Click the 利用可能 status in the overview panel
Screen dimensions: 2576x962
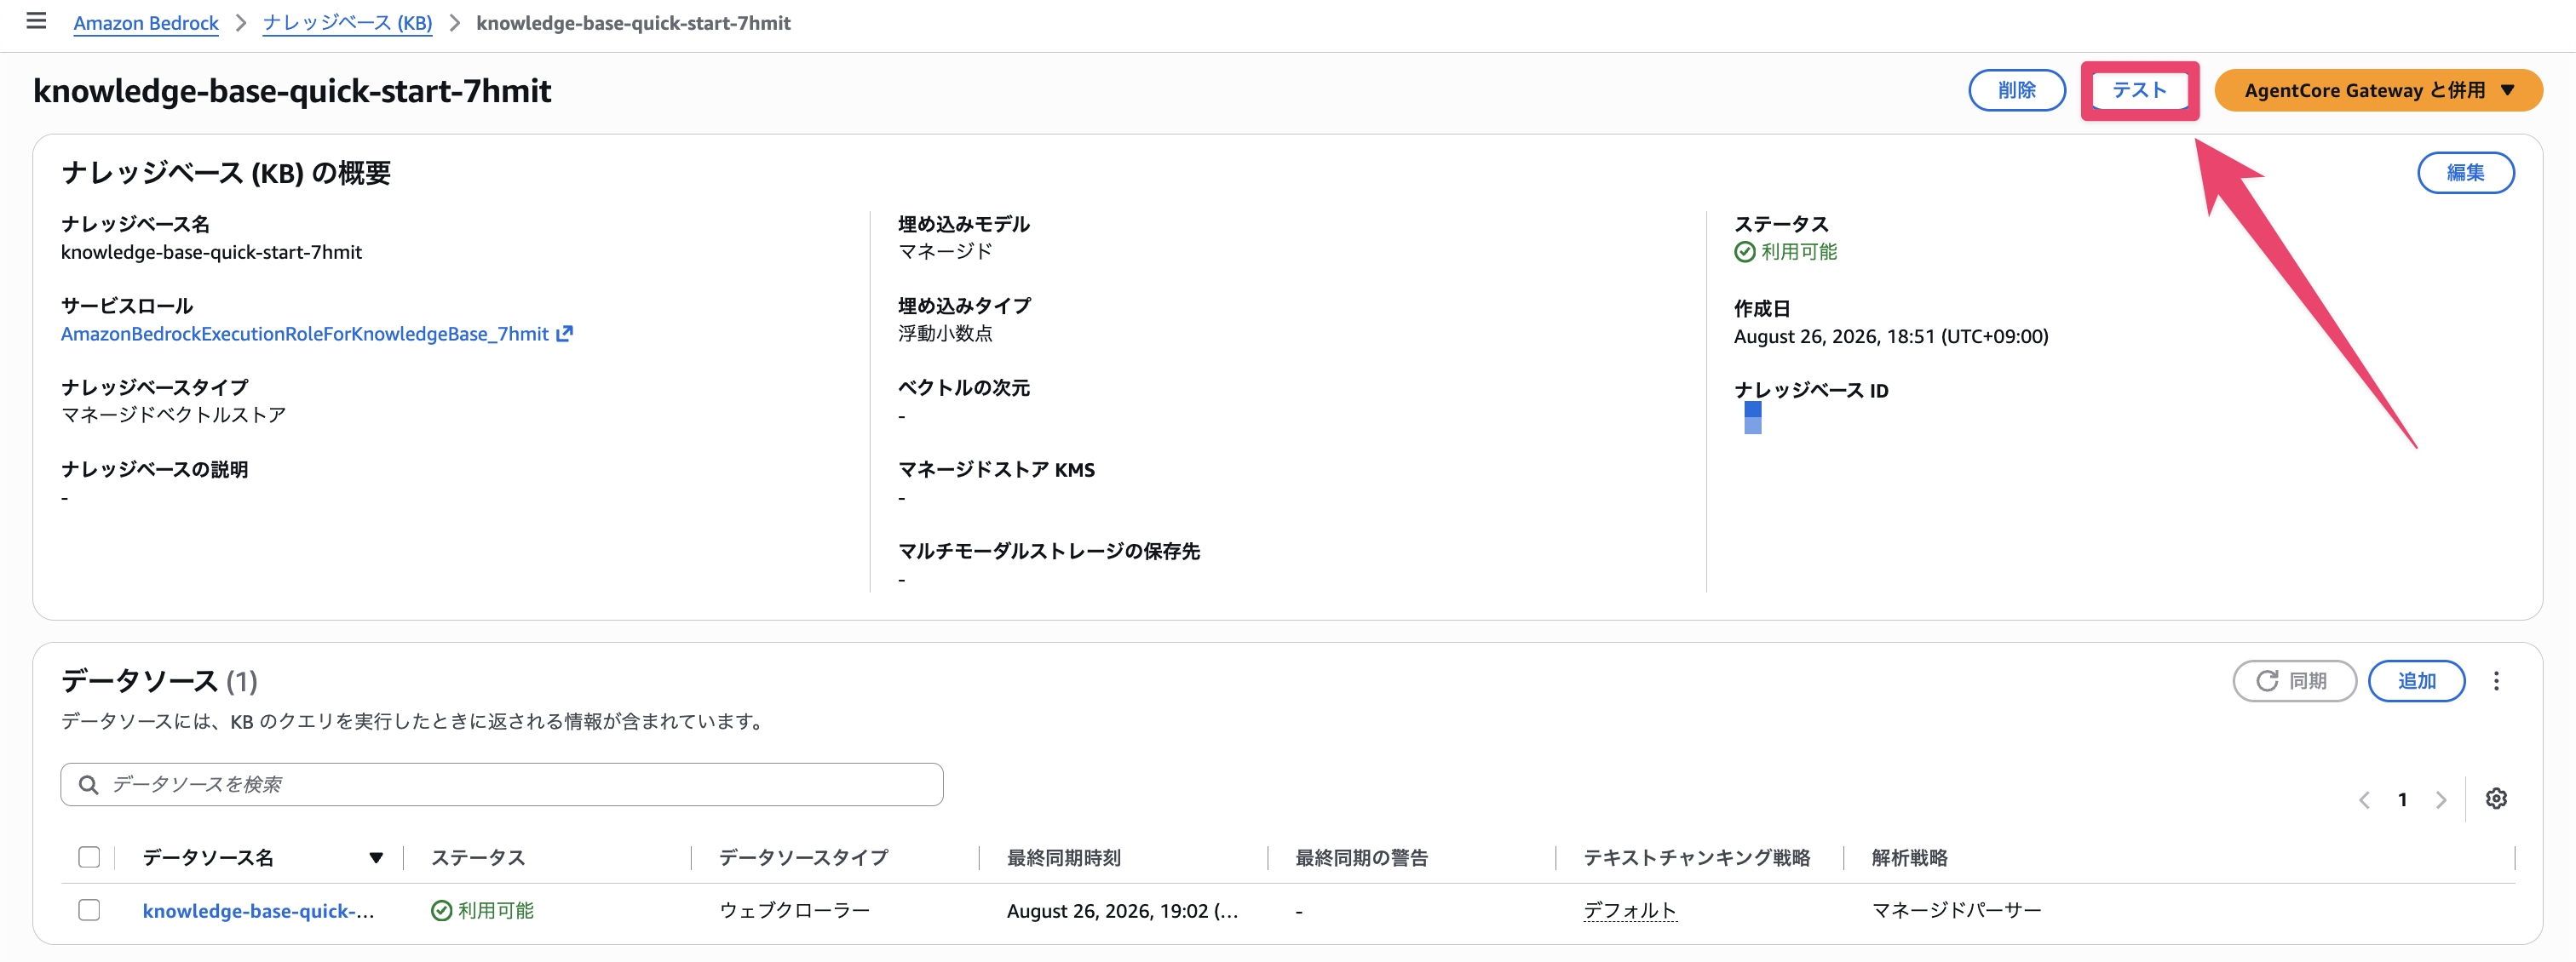coord(1786,252)
